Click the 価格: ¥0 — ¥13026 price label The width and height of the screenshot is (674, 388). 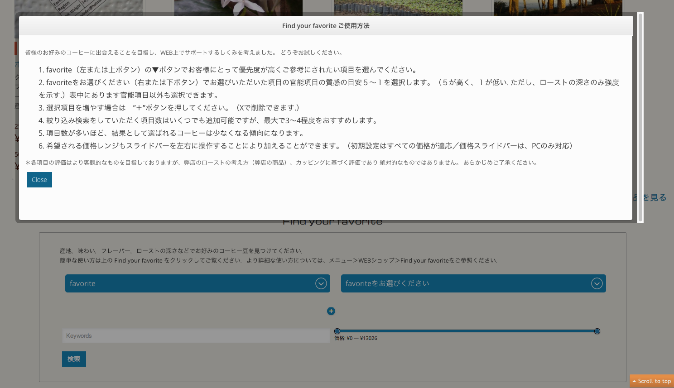click(356, 338)
